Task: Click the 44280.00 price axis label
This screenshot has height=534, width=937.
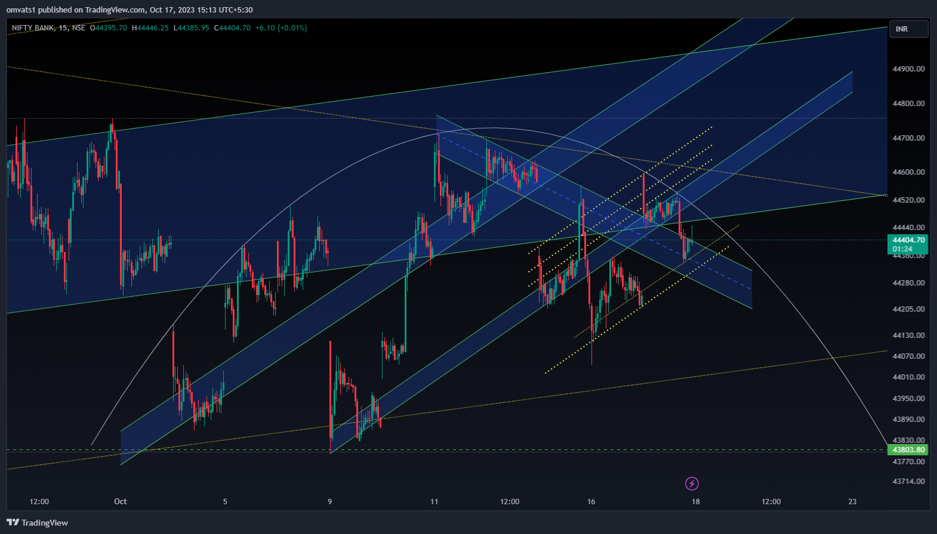Action: [x=908, y=282]
